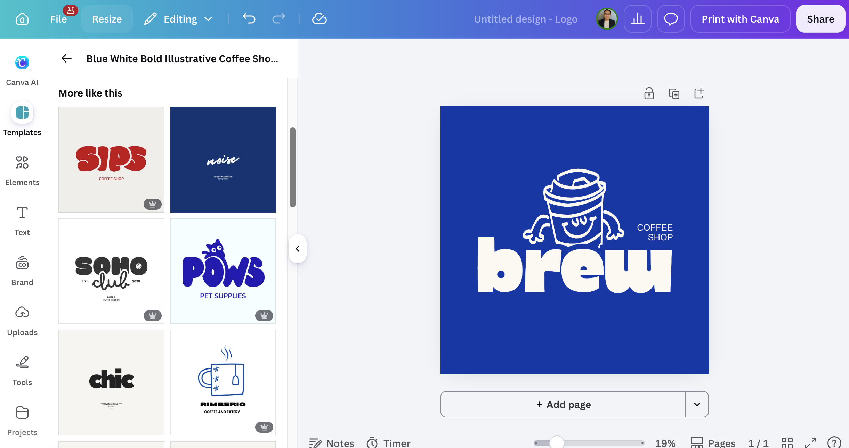This screenshot has height=448, width=849.
Task: Select the Rimberio Coffee and Eatery template
Action: (x=223, y=382)
